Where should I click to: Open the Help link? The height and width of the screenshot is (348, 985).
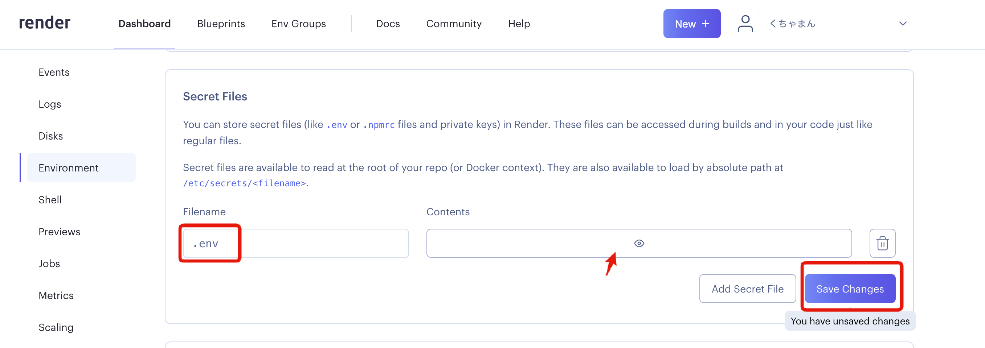(519, 24)
